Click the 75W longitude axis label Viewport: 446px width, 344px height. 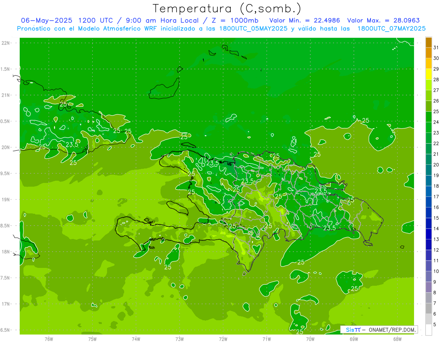93,339
